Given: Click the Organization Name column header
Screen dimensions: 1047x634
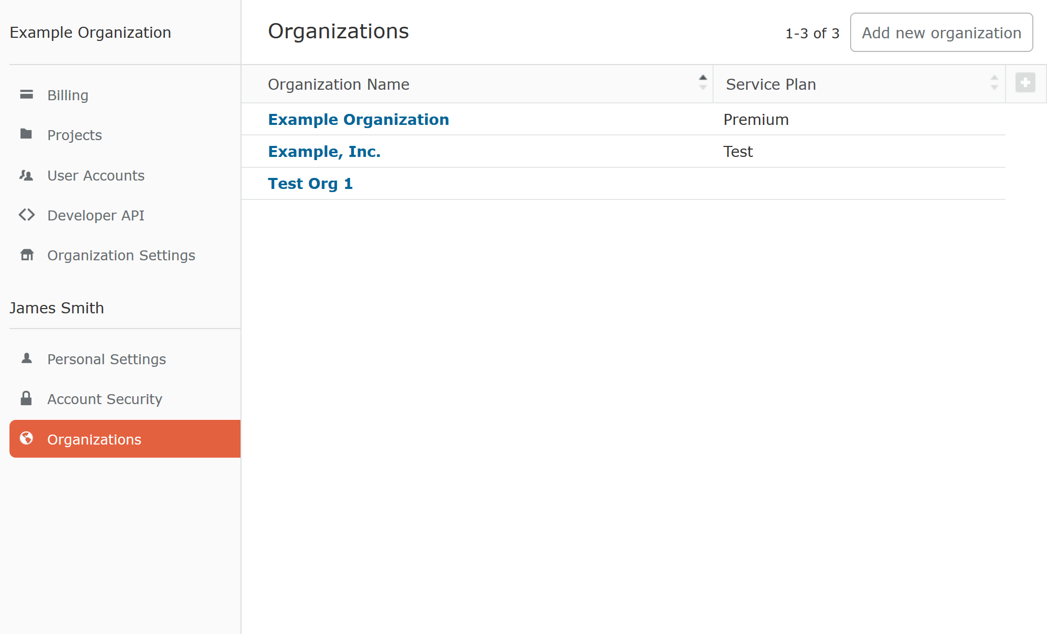Looking at the screenshot, I should point(477,84).
